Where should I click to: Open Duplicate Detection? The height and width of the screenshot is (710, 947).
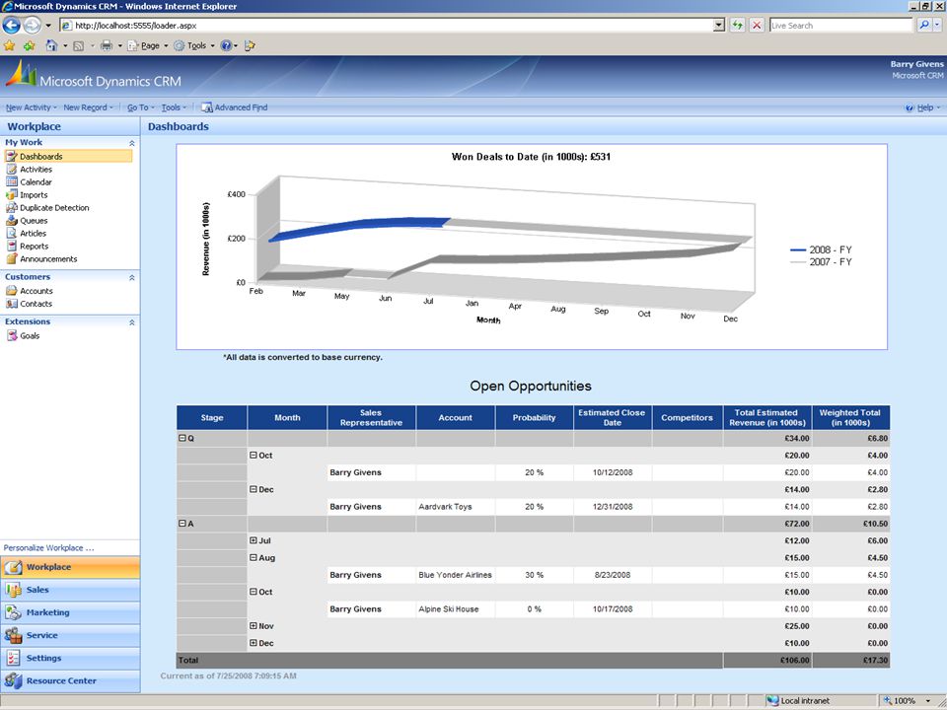pyautogui.click(x=54, y=208)
